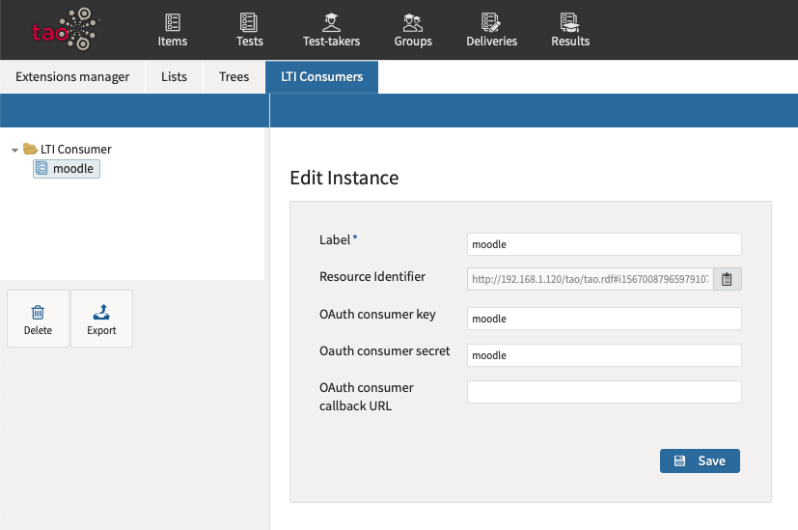Click the Tests menu label
This screenshot has height=530, width=798.
click(x=249, y=42)
